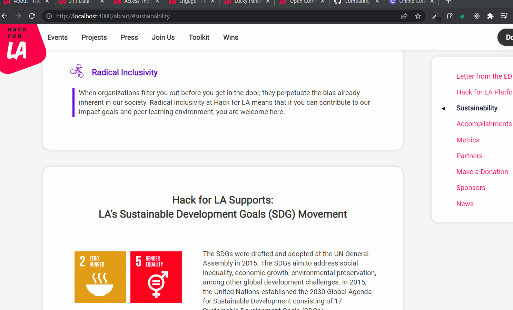Open the media control playlist icon
Viewport: 513px width, 310px height.
coord(504,16)
